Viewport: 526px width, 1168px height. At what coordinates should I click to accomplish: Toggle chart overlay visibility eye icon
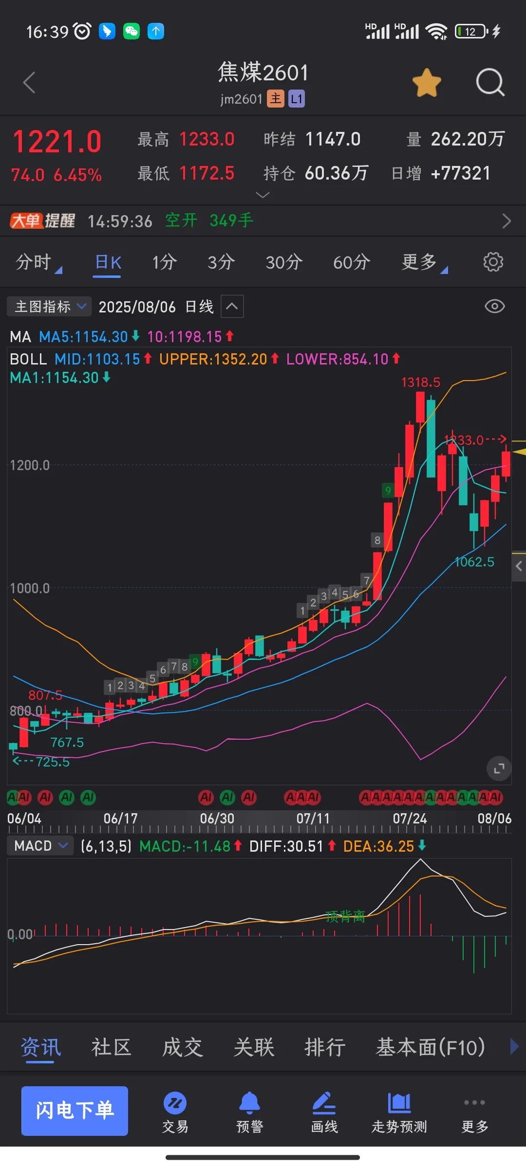click(494, 306)
